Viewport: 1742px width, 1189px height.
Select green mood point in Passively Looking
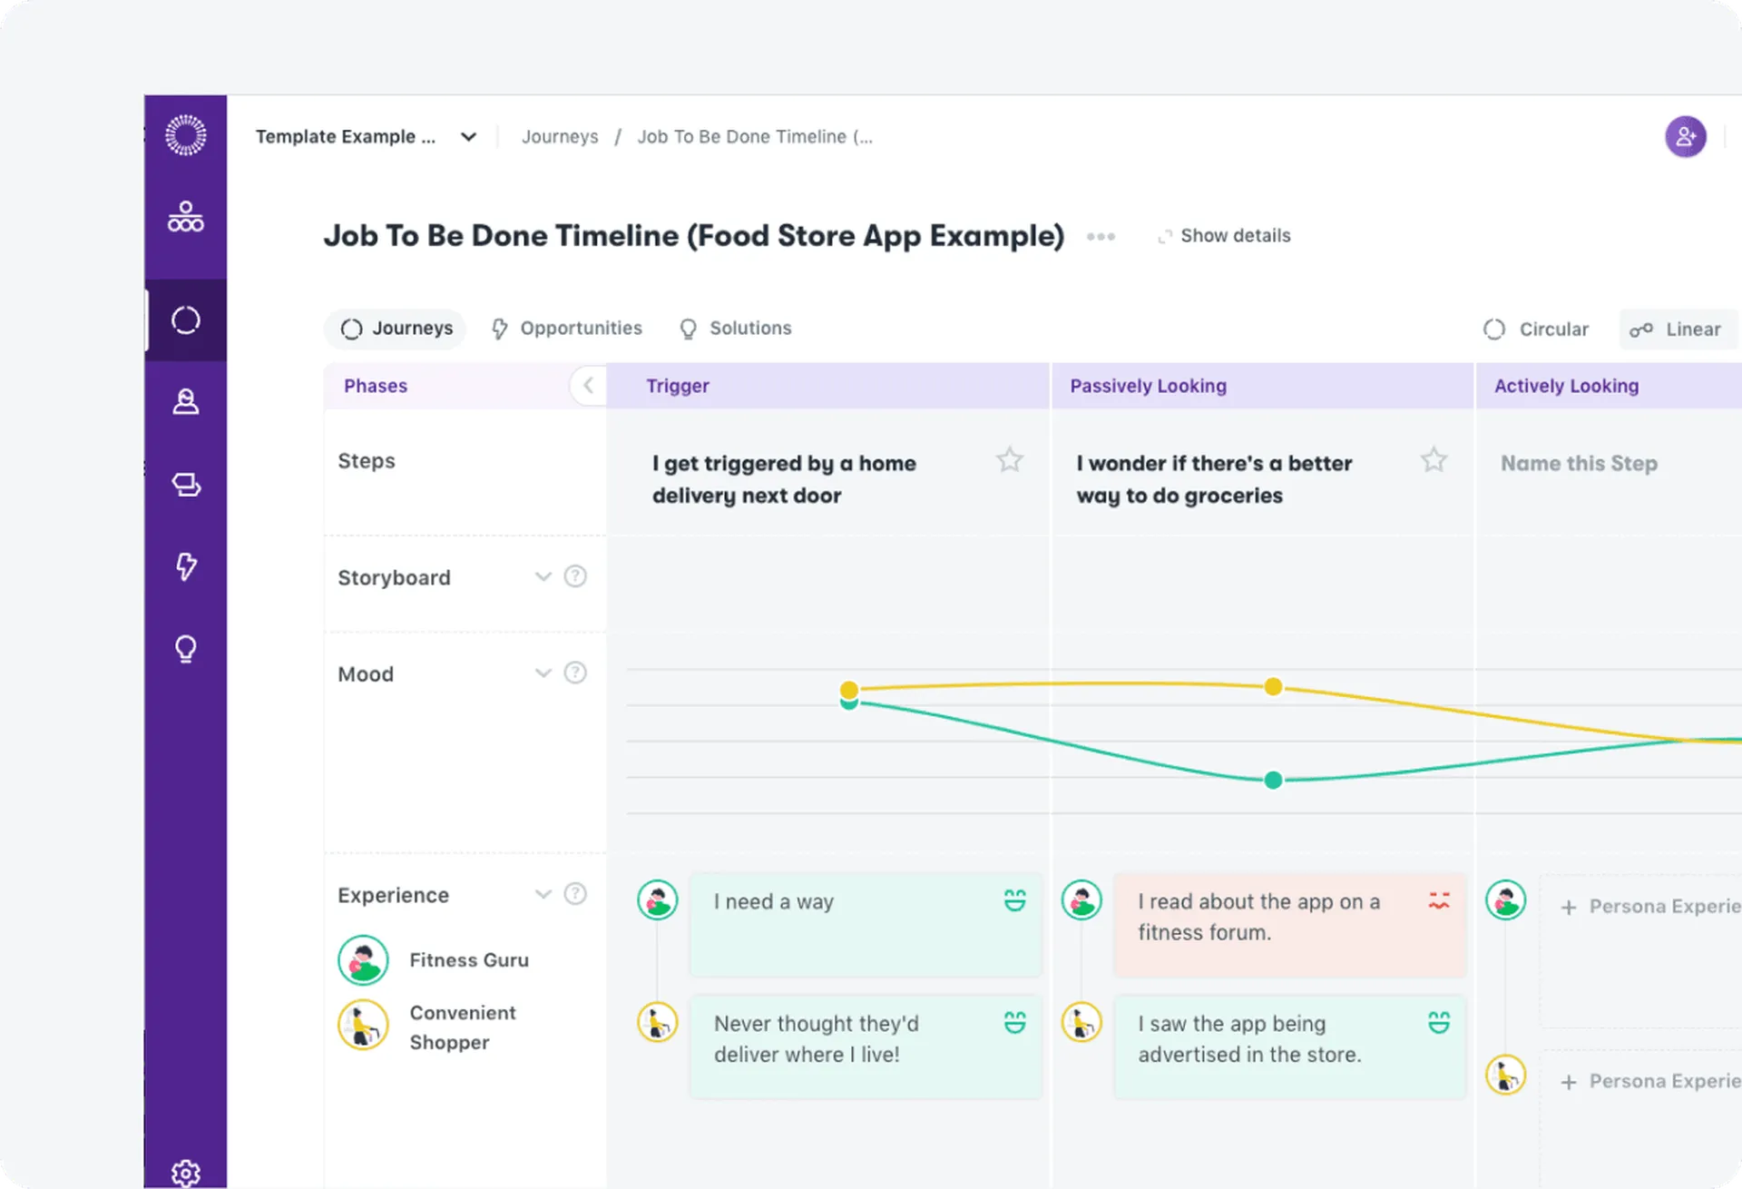point(1273,780)
